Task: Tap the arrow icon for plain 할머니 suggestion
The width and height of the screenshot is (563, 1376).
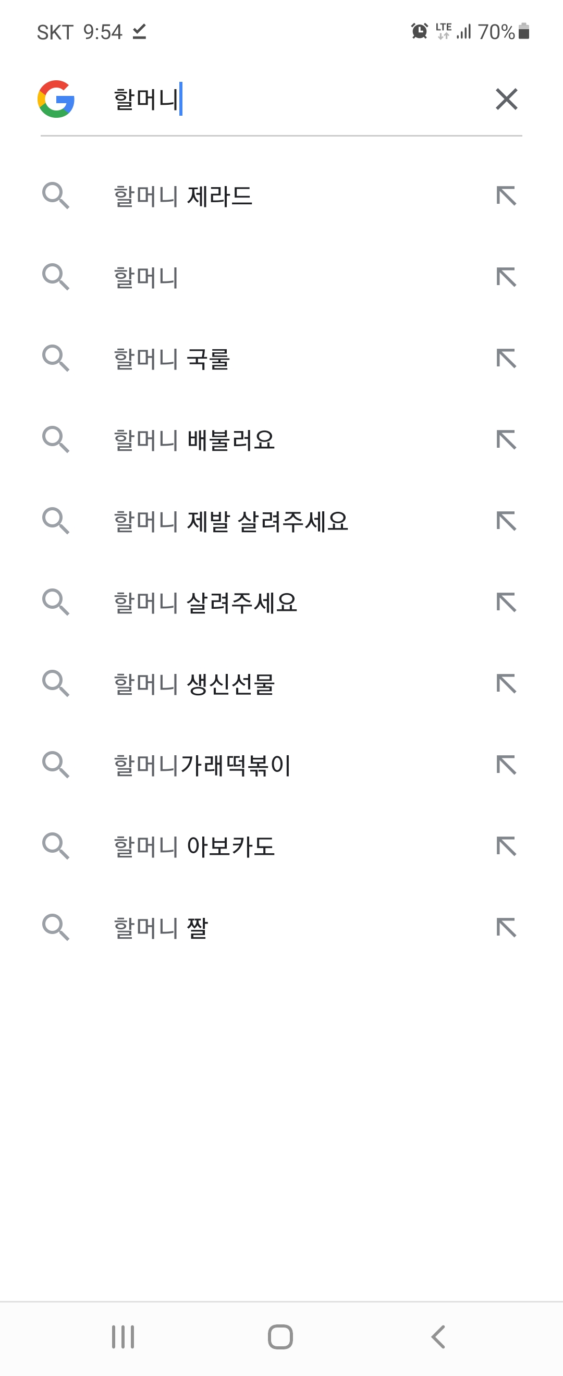Action: [506, 277]
